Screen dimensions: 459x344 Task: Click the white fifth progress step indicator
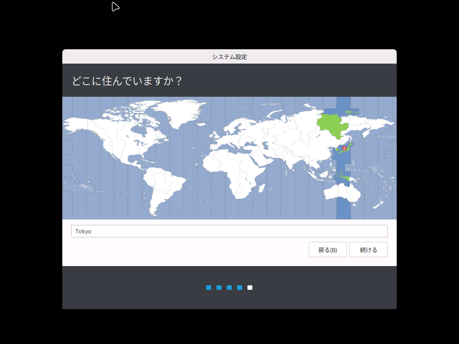tap(250, 287)
